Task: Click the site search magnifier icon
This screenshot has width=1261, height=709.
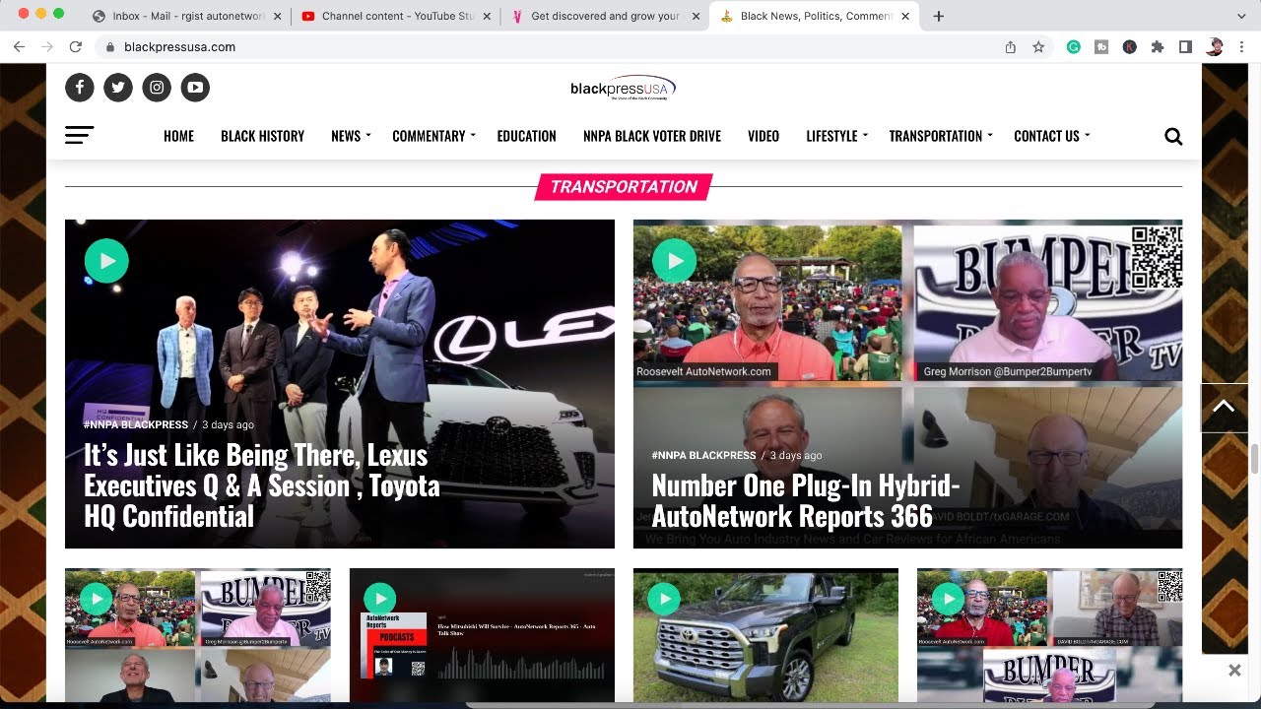Action: click(x=1173, y=137)
